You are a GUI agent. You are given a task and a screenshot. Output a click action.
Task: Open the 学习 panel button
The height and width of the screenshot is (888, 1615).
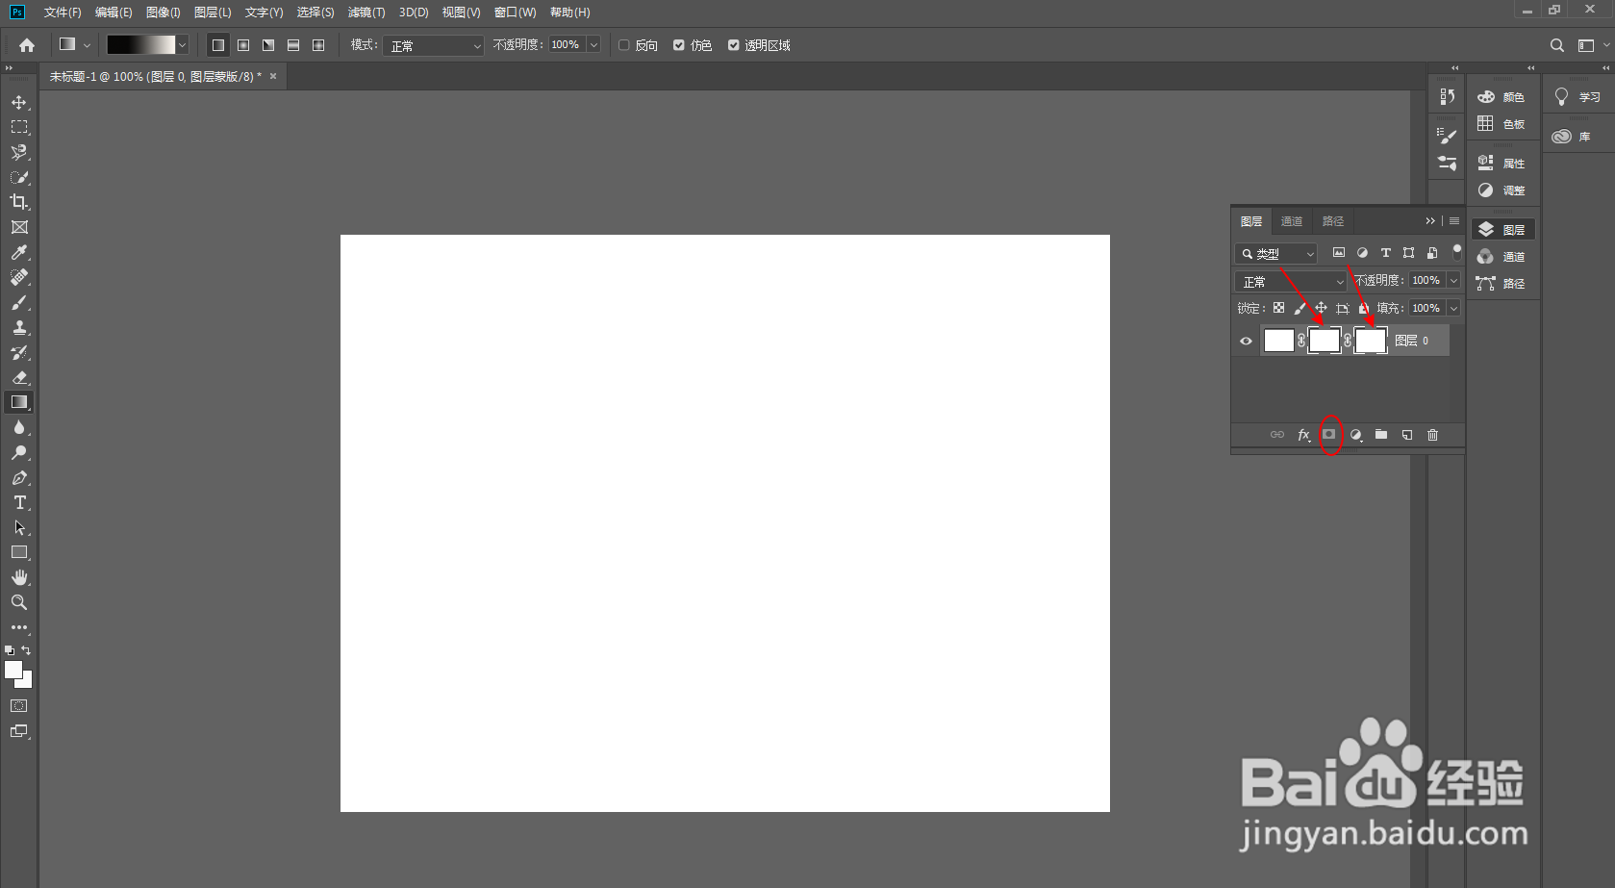1577,97
